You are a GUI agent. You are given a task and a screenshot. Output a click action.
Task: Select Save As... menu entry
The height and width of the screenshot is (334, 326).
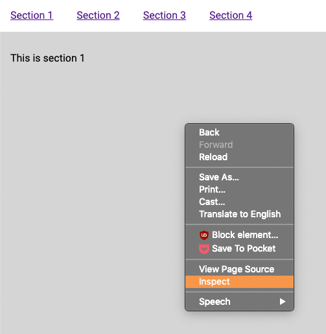point(239,177)
